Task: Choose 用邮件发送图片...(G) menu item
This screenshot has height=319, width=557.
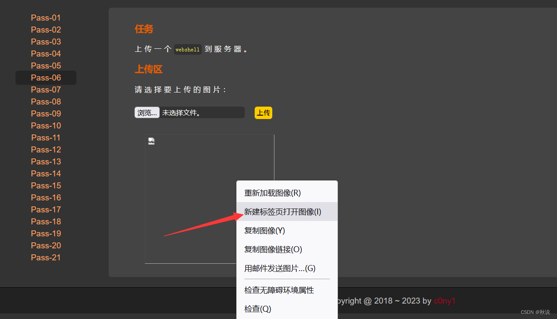Action: coord(287,268)
